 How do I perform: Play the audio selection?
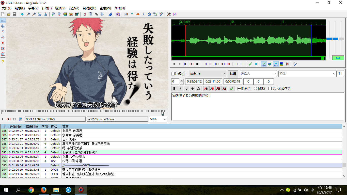(186, 64)
